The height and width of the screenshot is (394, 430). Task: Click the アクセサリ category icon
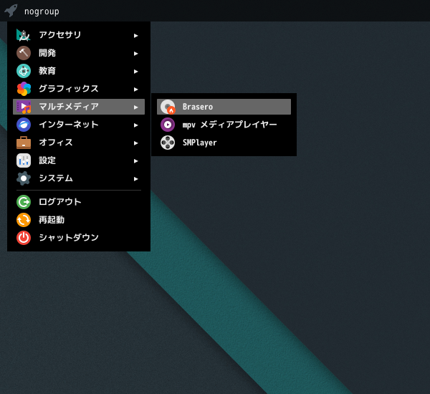pos(24,35)
